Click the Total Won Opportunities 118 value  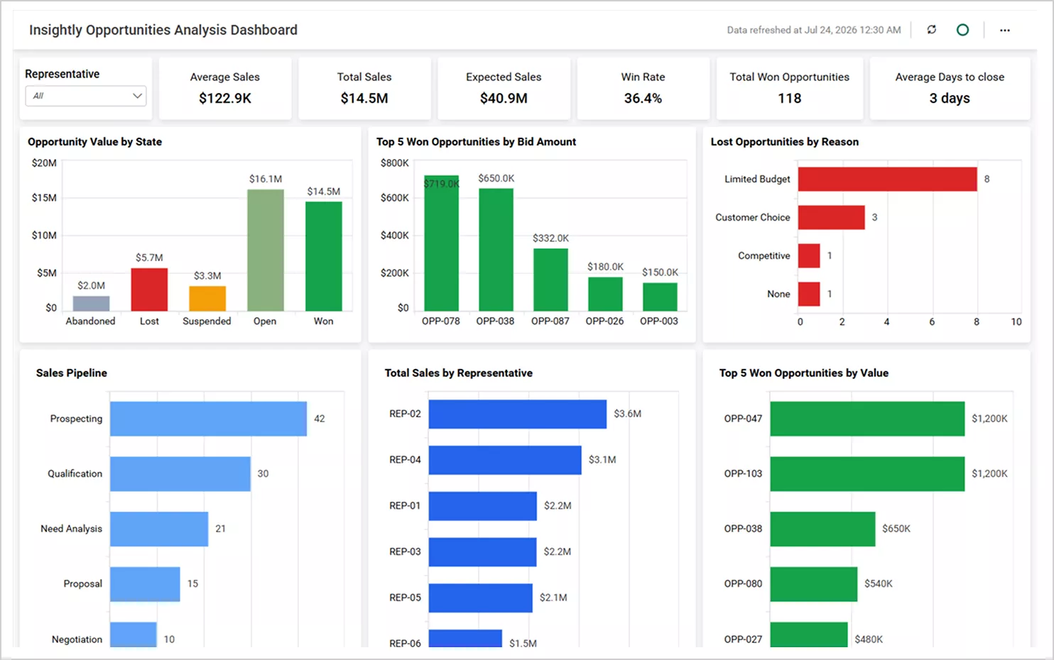(789, 98)
